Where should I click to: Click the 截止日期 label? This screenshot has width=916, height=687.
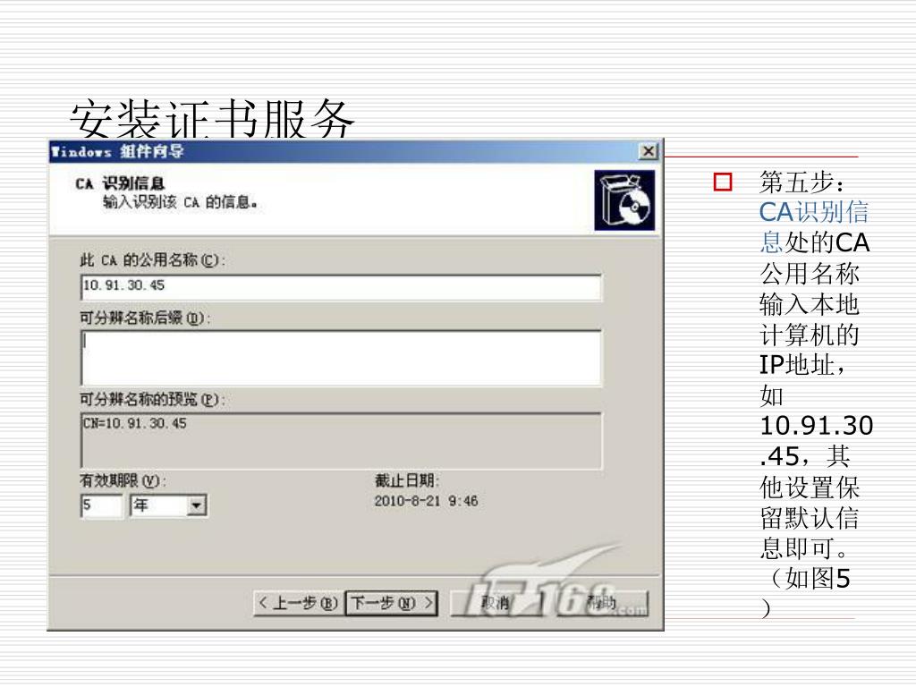coord(407,480)
